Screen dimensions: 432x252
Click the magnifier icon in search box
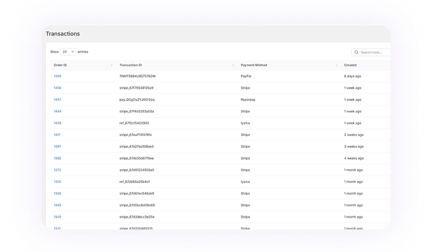357,52
